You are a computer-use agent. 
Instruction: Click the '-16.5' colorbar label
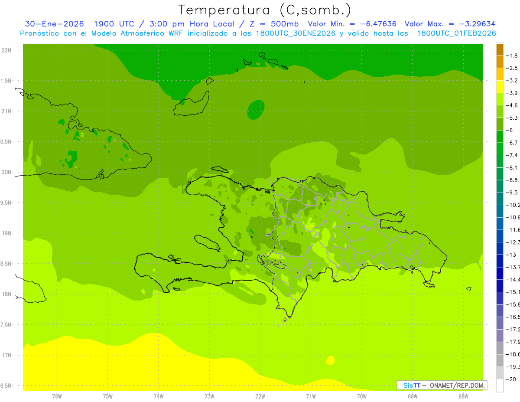coord(513,317)
